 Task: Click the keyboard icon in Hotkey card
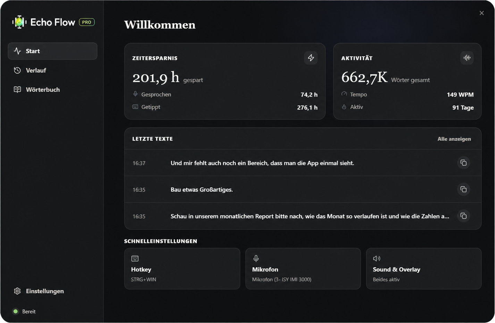pyautogui.click(x=135, y=259)
